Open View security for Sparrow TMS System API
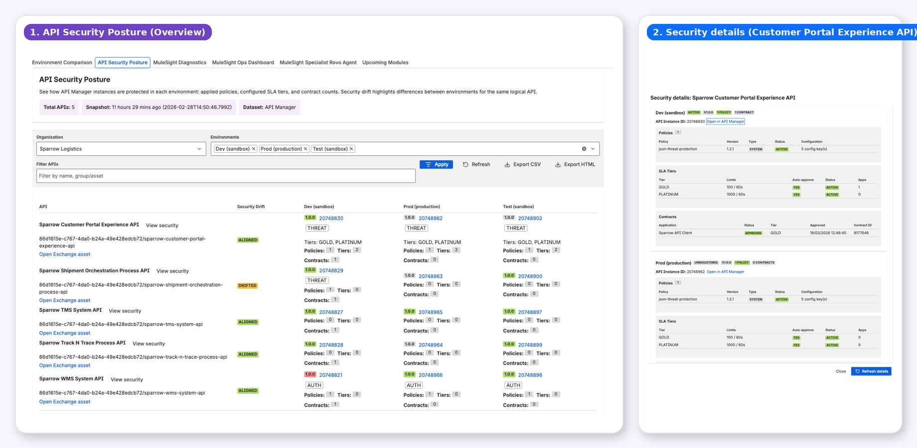Screen dimensions: 917x448 click(x=125, y=311)
